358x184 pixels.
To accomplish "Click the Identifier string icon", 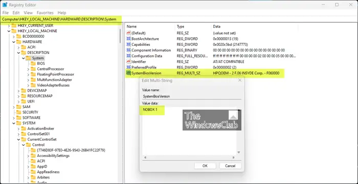I will click(128, 62).
